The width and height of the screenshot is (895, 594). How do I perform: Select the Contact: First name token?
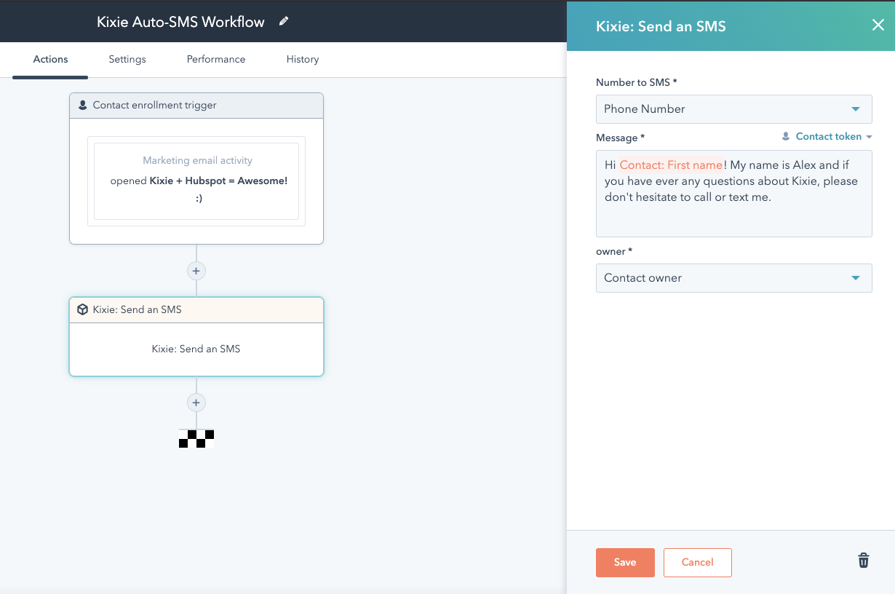(671, 165)
